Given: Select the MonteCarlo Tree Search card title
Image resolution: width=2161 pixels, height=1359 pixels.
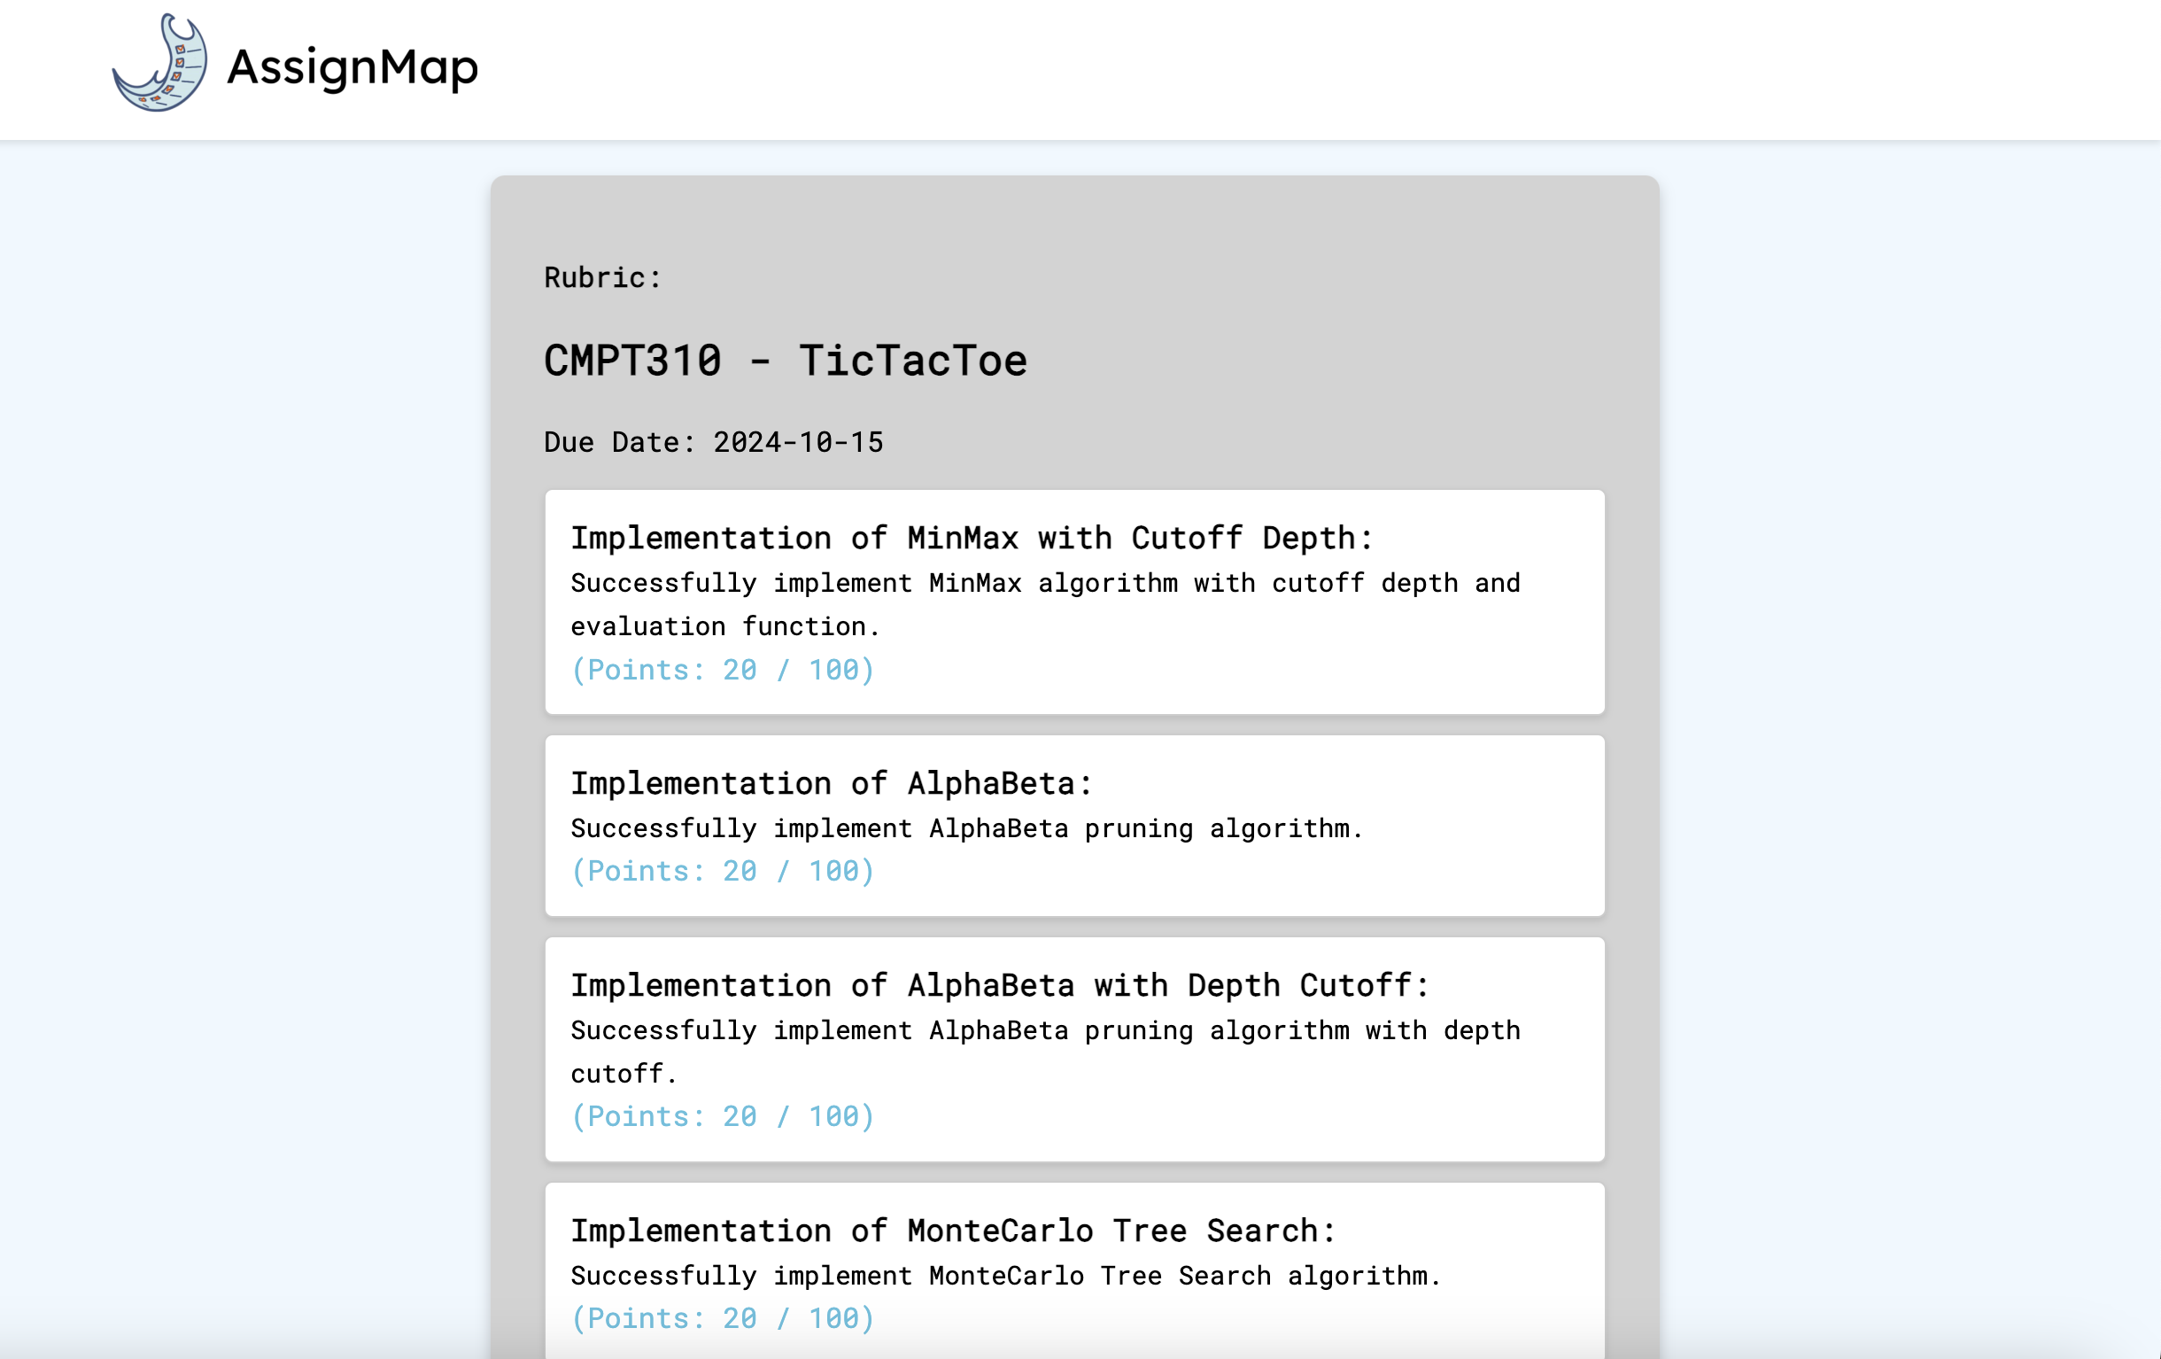Looking at the screenshot, I should [x=953, y=1230].
